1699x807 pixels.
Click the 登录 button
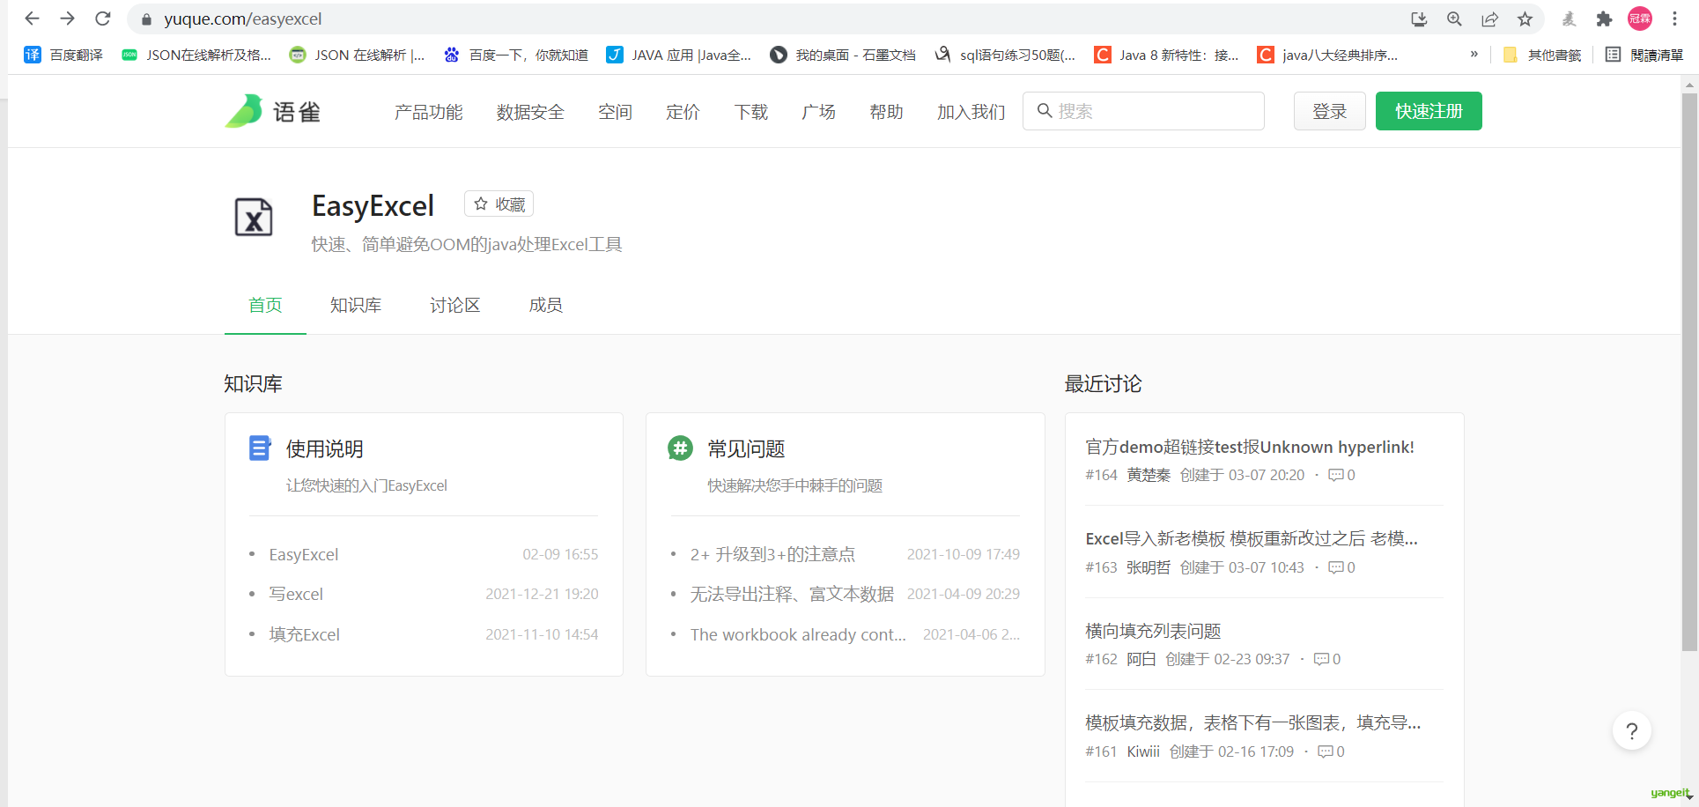coord(1329,111)
